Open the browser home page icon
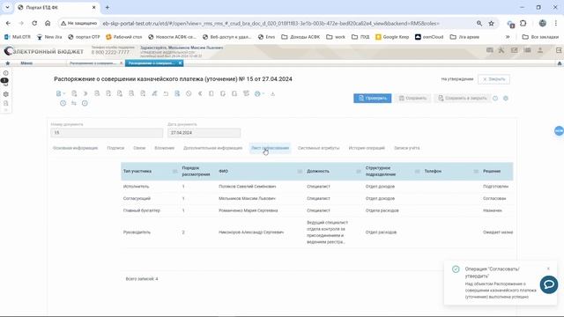This screenshot has width=564, height=317. click(48, 23)
